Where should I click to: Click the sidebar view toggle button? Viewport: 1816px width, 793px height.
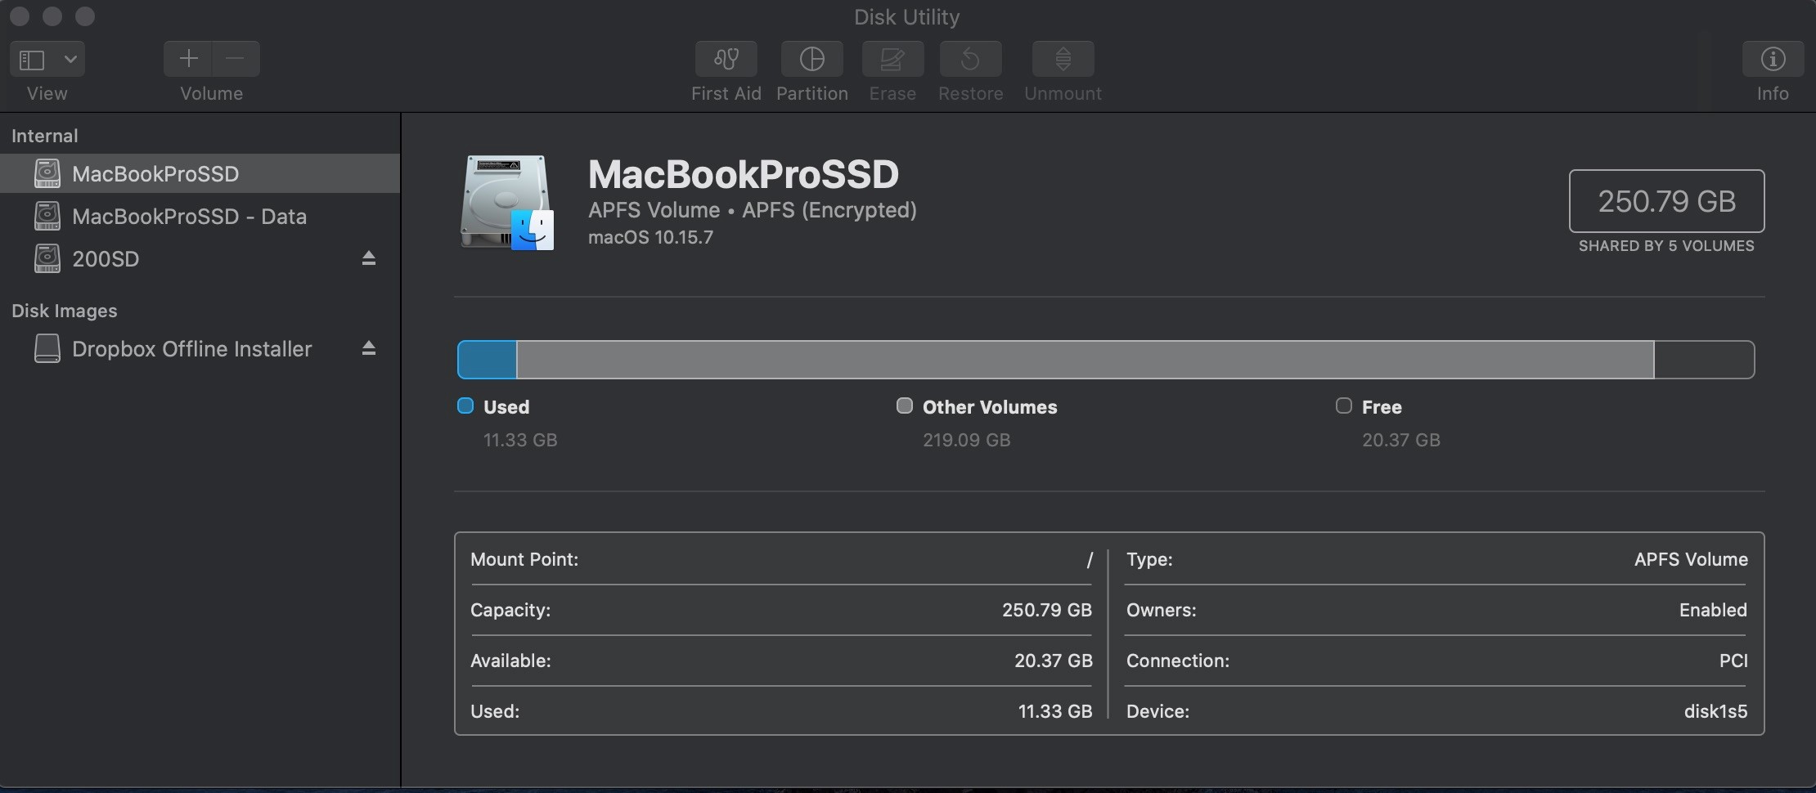33,59
